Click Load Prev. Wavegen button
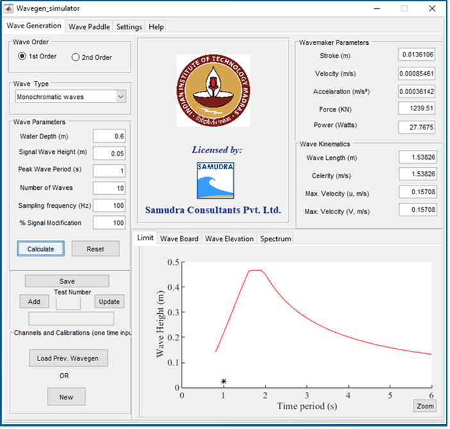The image size is (450, 429). [68, 358]
